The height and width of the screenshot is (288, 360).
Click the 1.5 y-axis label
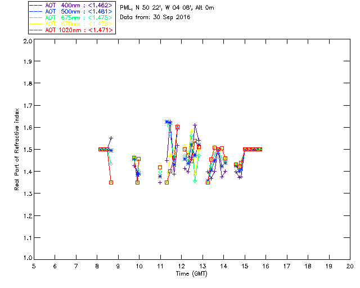coord(28,150)
